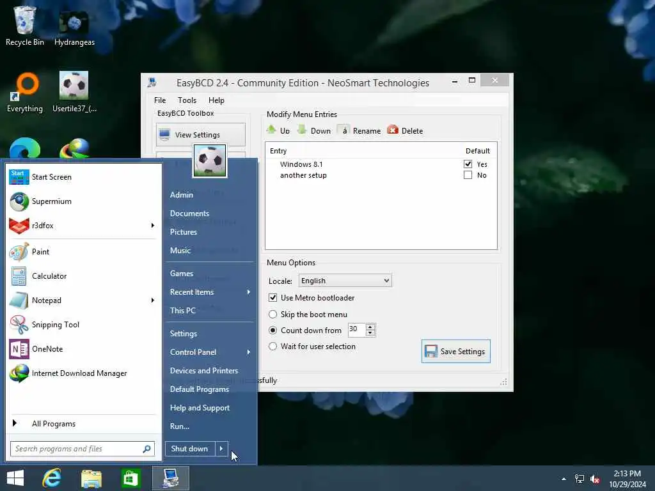Click the View Settings monitor icon button

(x=165, y=134)
